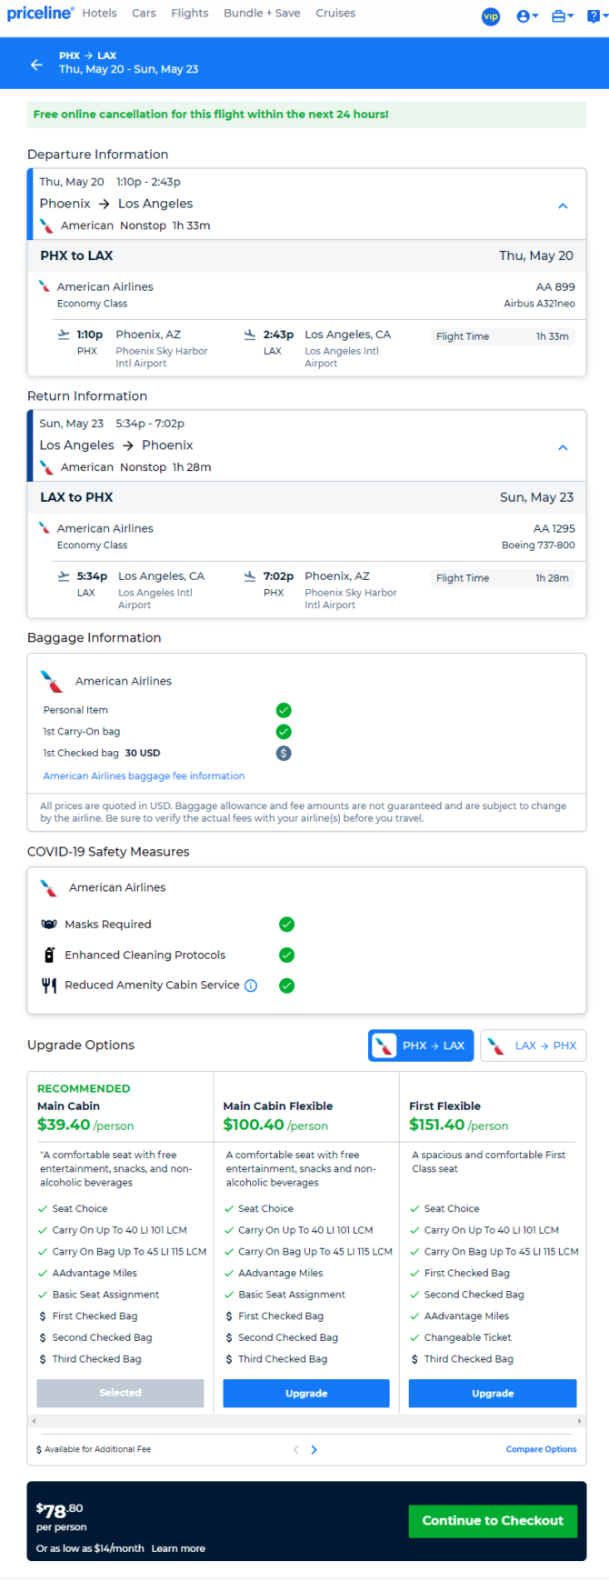Click the horizontal scrollbar under upgrade options
609x1581 pixels.
(307, 1421)
